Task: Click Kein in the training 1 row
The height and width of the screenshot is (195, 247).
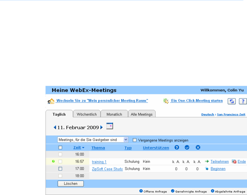Action: point(147,161)
